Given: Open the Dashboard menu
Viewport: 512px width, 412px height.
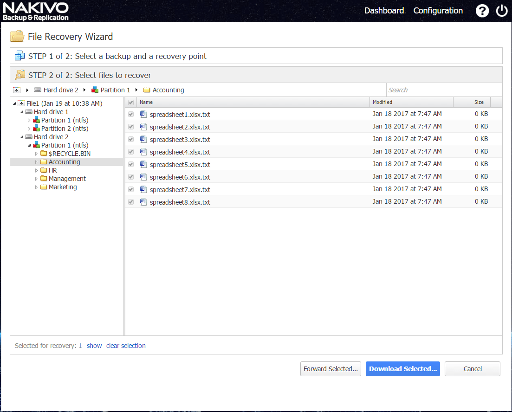Looking at the screenshot, I should 384,11.
